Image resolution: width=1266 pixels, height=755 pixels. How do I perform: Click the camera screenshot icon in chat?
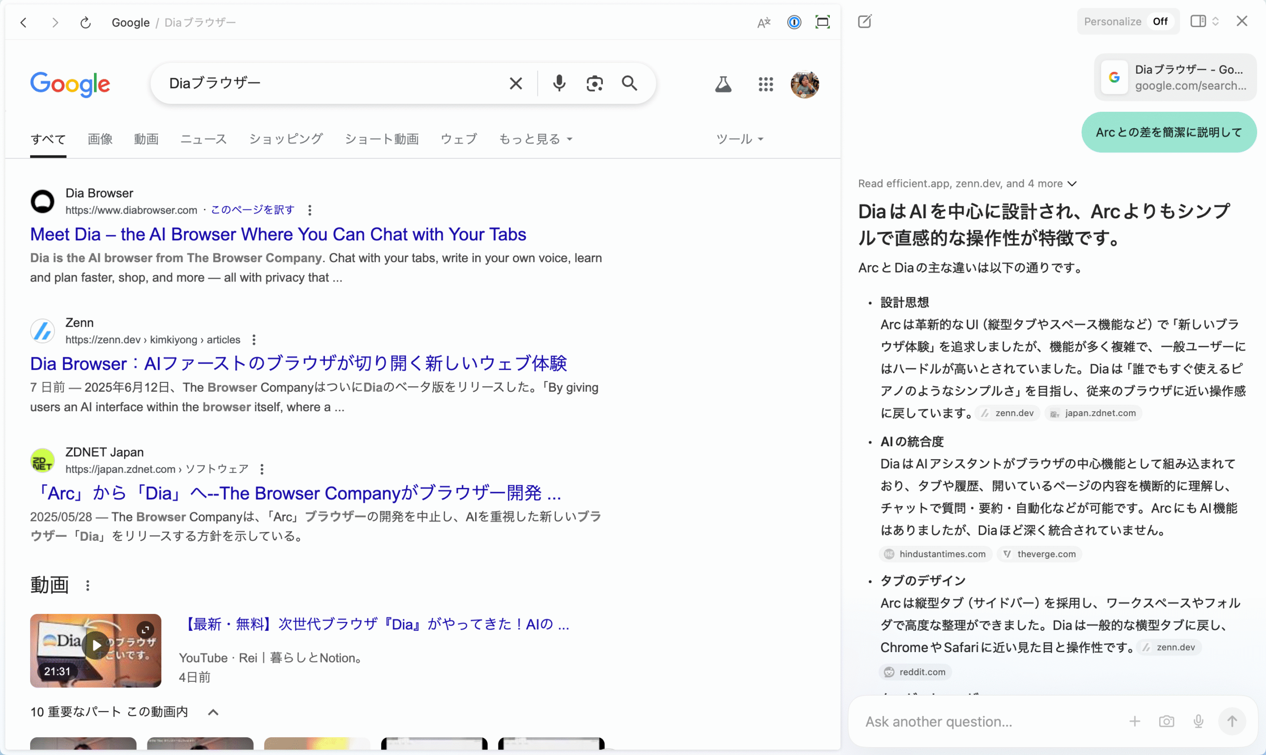tap(1166, 721)
